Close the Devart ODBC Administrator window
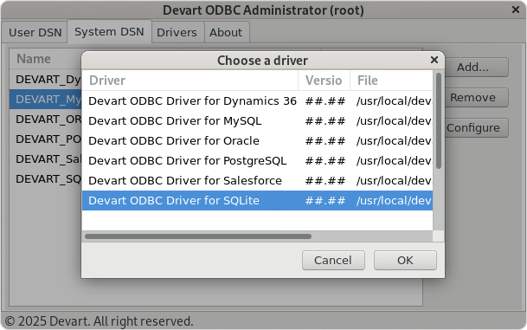 [516, 10]
